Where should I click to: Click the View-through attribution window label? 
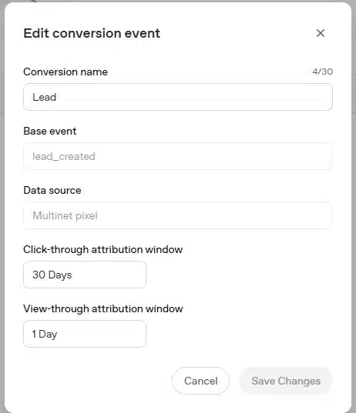[x=103, y=308]
